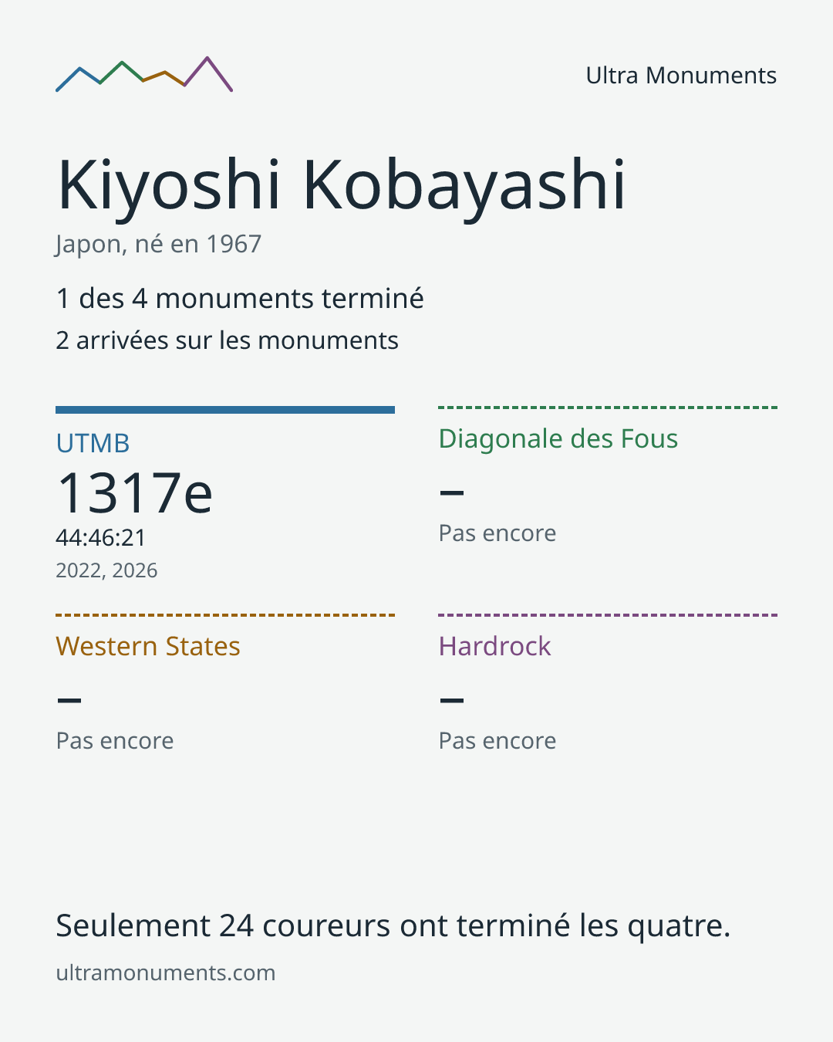
Task: Visit the ultramonuments.com link
Action: [x=166, y=973]
